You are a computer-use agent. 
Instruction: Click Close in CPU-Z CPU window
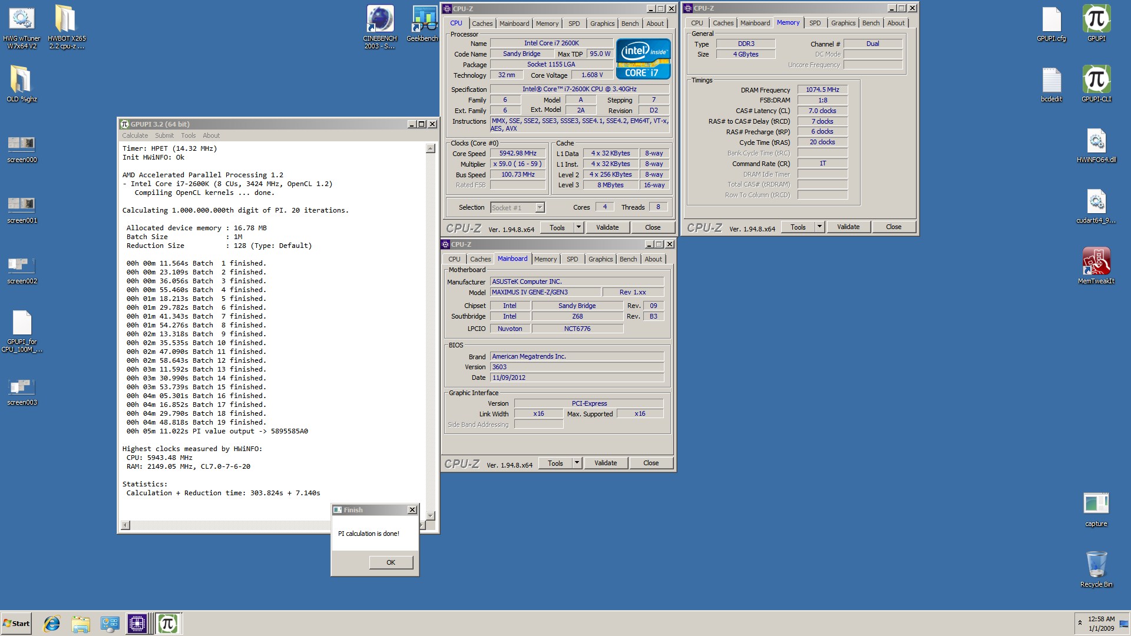[x=653, y=227]
